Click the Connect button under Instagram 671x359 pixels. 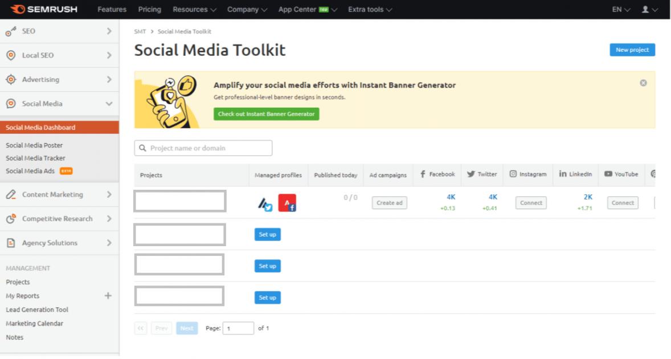pos(531,203)
